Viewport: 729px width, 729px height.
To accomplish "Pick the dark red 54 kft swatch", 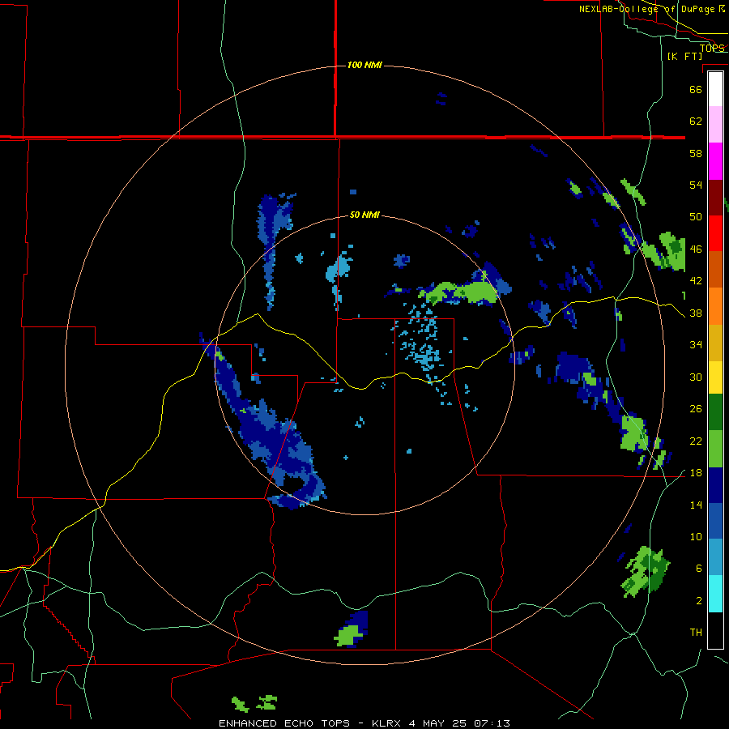I will (715, 197).
